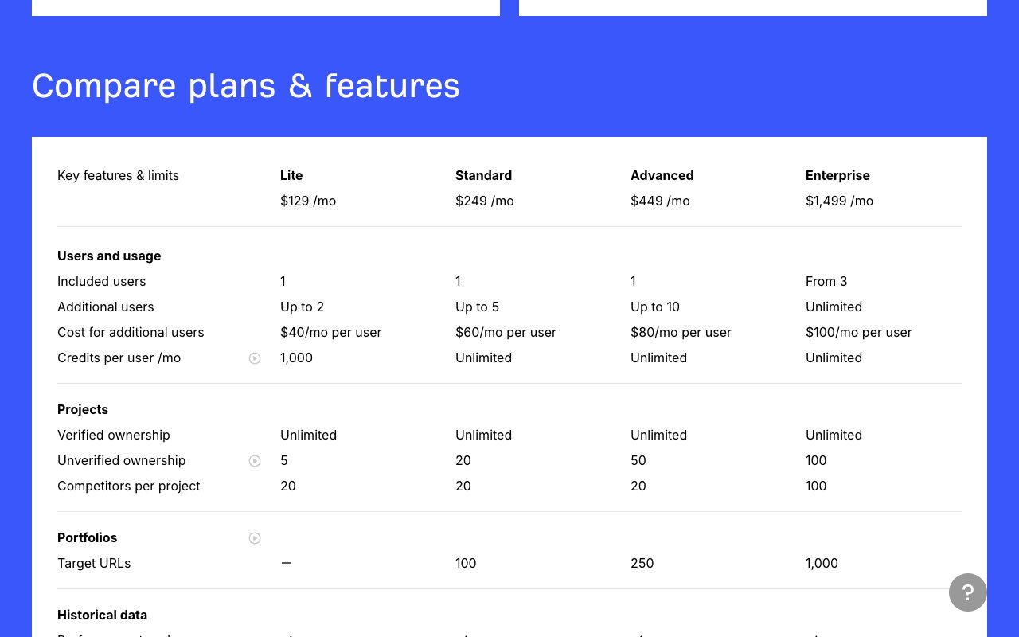The image size is (1019, 637).
Task: Select the Standard plan column header
Action: 483,175
